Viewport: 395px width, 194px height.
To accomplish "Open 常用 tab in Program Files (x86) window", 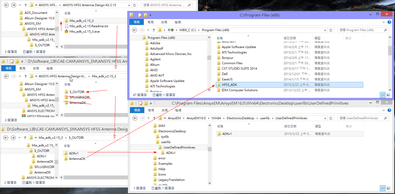I will (150, 22).
